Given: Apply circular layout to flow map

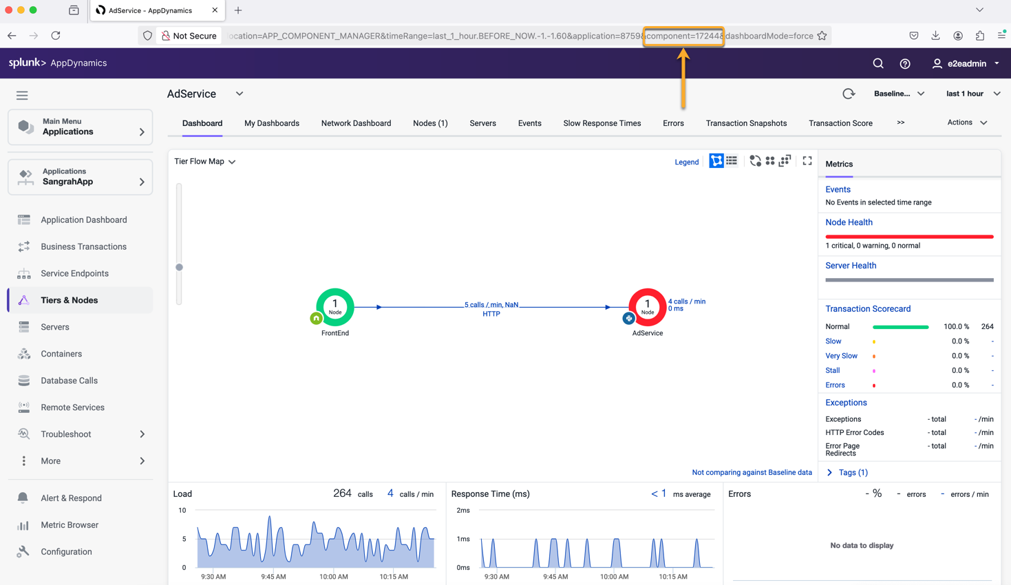Looking at the screenshot, I should pos(755,161).
